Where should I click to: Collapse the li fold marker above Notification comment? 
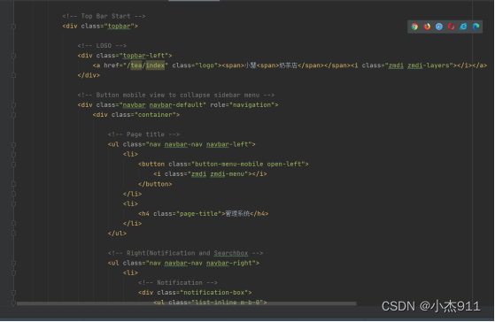tap(13, 273)
